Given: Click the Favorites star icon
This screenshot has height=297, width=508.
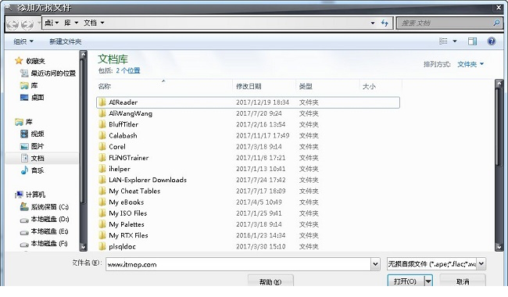Looking at the screenshot, I should pyautogui.click(x=19, y=60).
